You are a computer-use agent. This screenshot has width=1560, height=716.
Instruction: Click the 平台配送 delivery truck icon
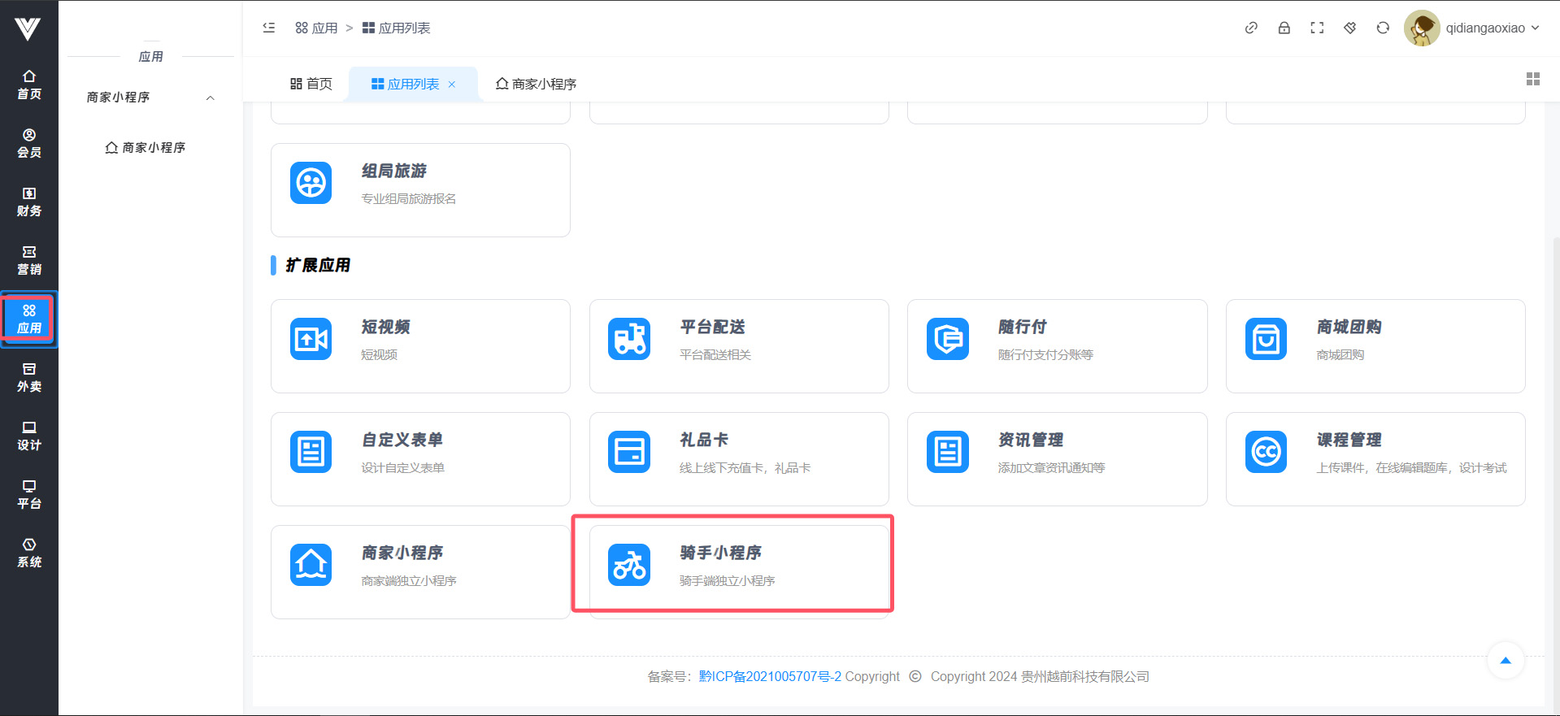tap(629, 339)
